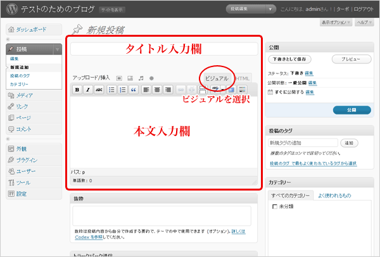The height and width of the screenshot is (257, 380).
Task: Open the 投稿編集 header dropdown arrow
Action: tap(270, 9)
